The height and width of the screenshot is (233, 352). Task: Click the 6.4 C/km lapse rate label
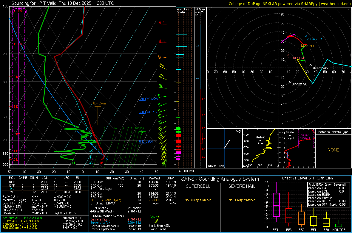tap(99, 103)
